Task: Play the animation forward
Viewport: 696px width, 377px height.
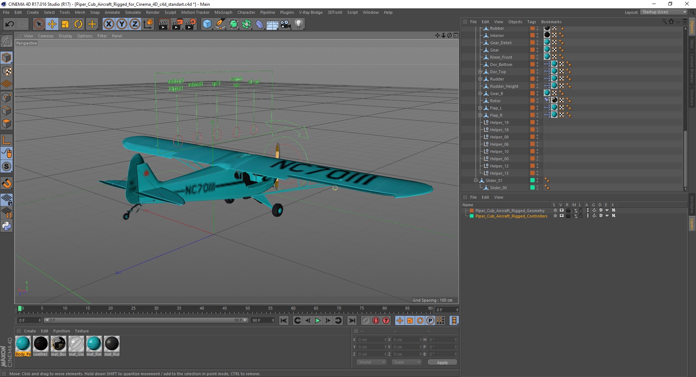Action: point(318,320)
